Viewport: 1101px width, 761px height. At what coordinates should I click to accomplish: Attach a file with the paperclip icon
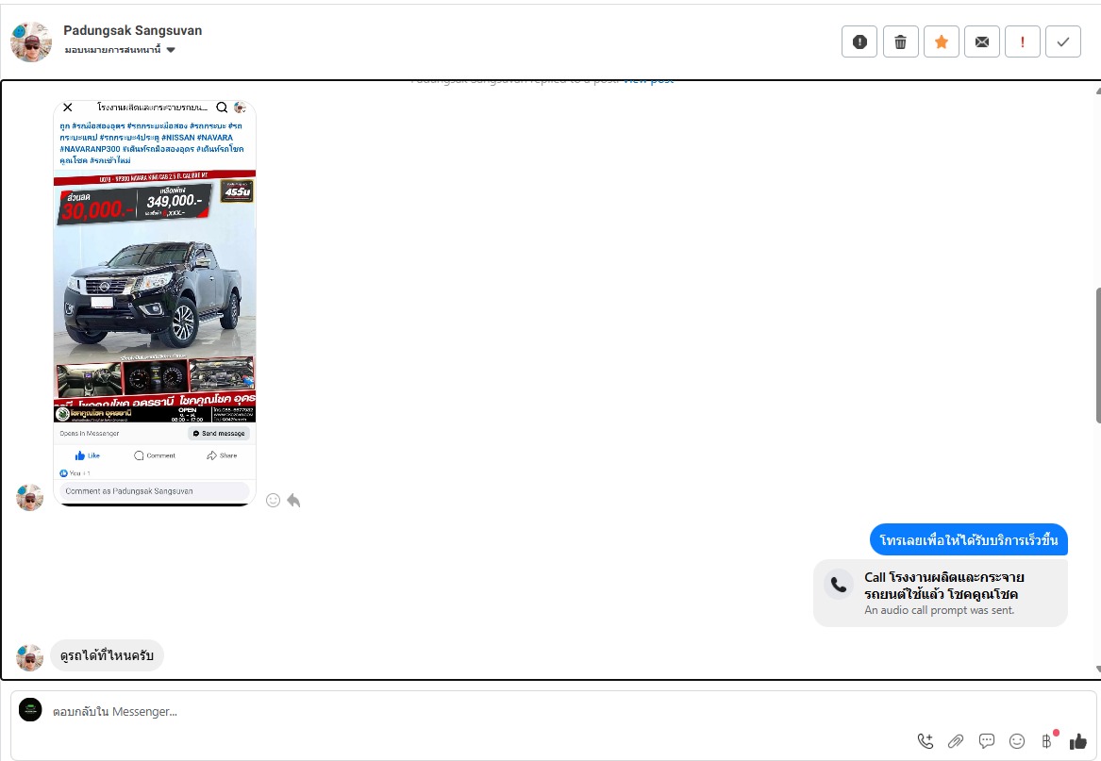(x=956, y=741)
